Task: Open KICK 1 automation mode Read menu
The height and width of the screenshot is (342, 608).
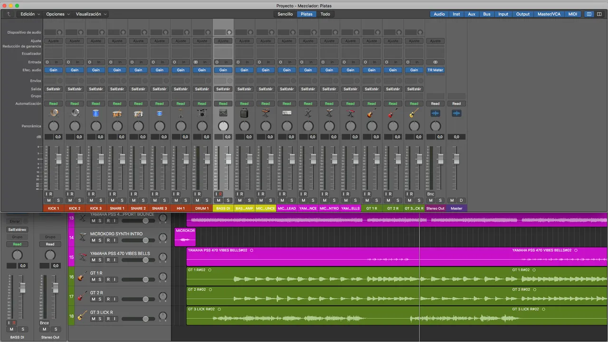Action: tap(54, 104)
